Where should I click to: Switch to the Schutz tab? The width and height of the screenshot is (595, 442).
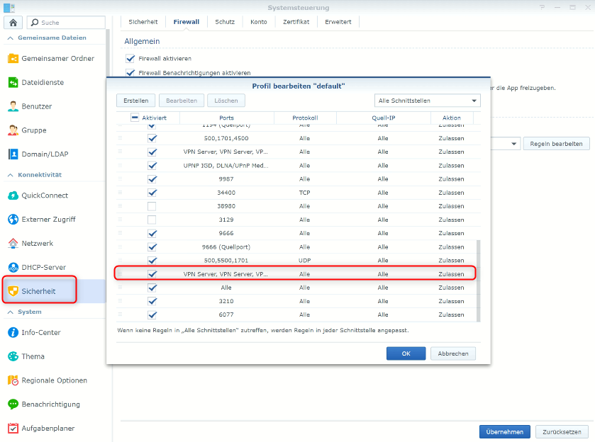[x=225, y=22]
